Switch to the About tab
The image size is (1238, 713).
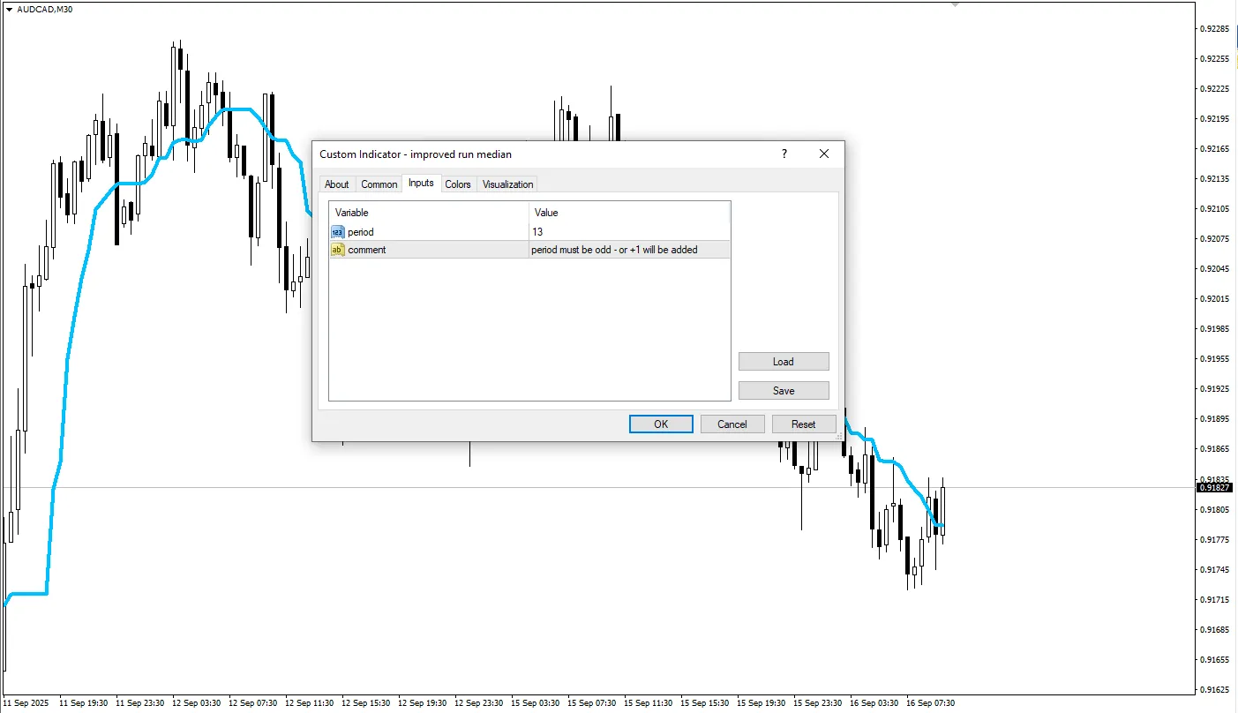[x=336, y=184]
